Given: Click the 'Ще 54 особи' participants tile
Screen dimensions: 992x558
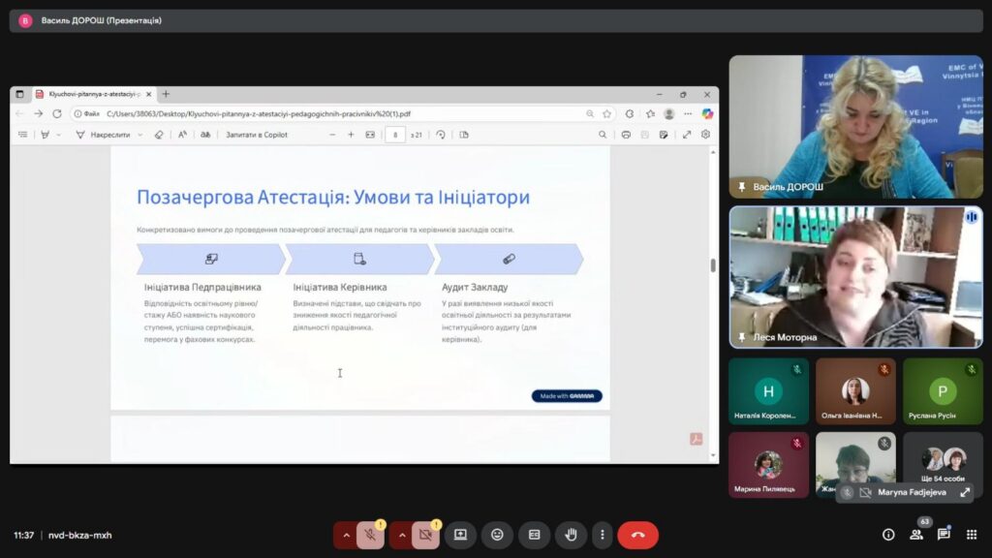Looking at the screenshot, I should tap(943, 464).
